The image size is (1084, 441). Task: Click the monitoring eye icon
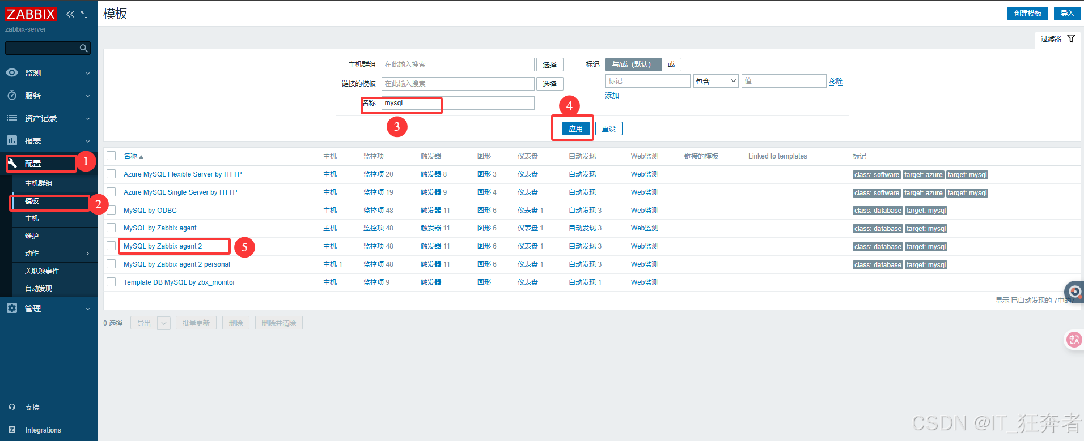click(x=12, y=72)
